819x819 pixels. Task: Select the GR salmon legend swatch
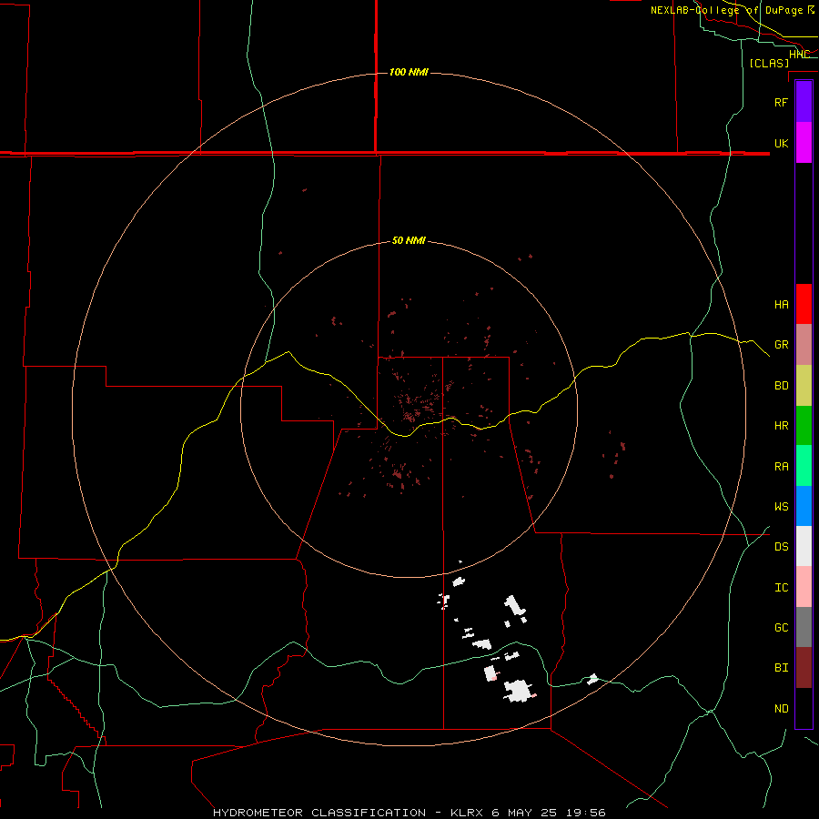804,345
